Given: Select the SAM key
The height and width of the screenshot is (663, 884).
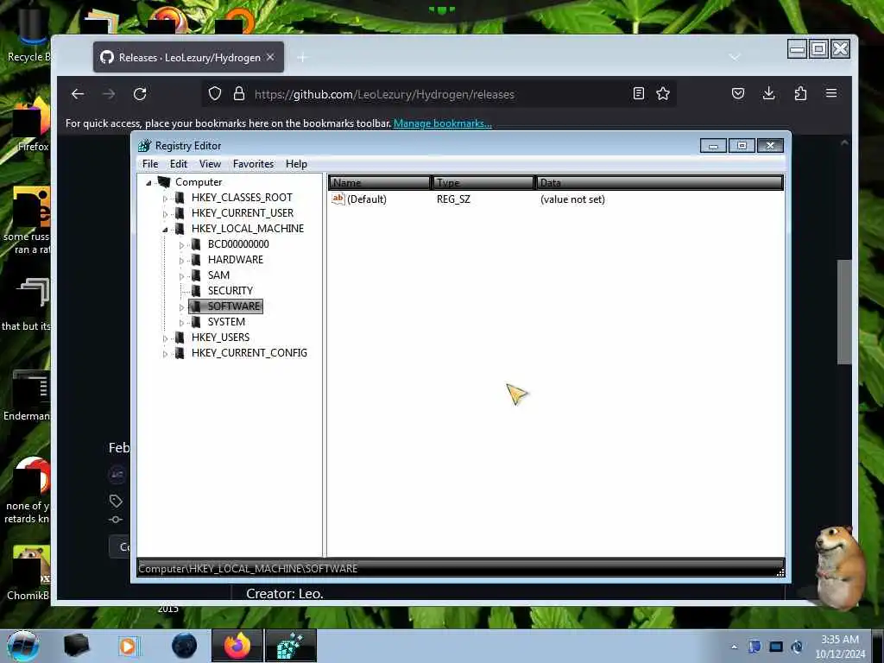Looking at the screenshot, I should [218, 275].
